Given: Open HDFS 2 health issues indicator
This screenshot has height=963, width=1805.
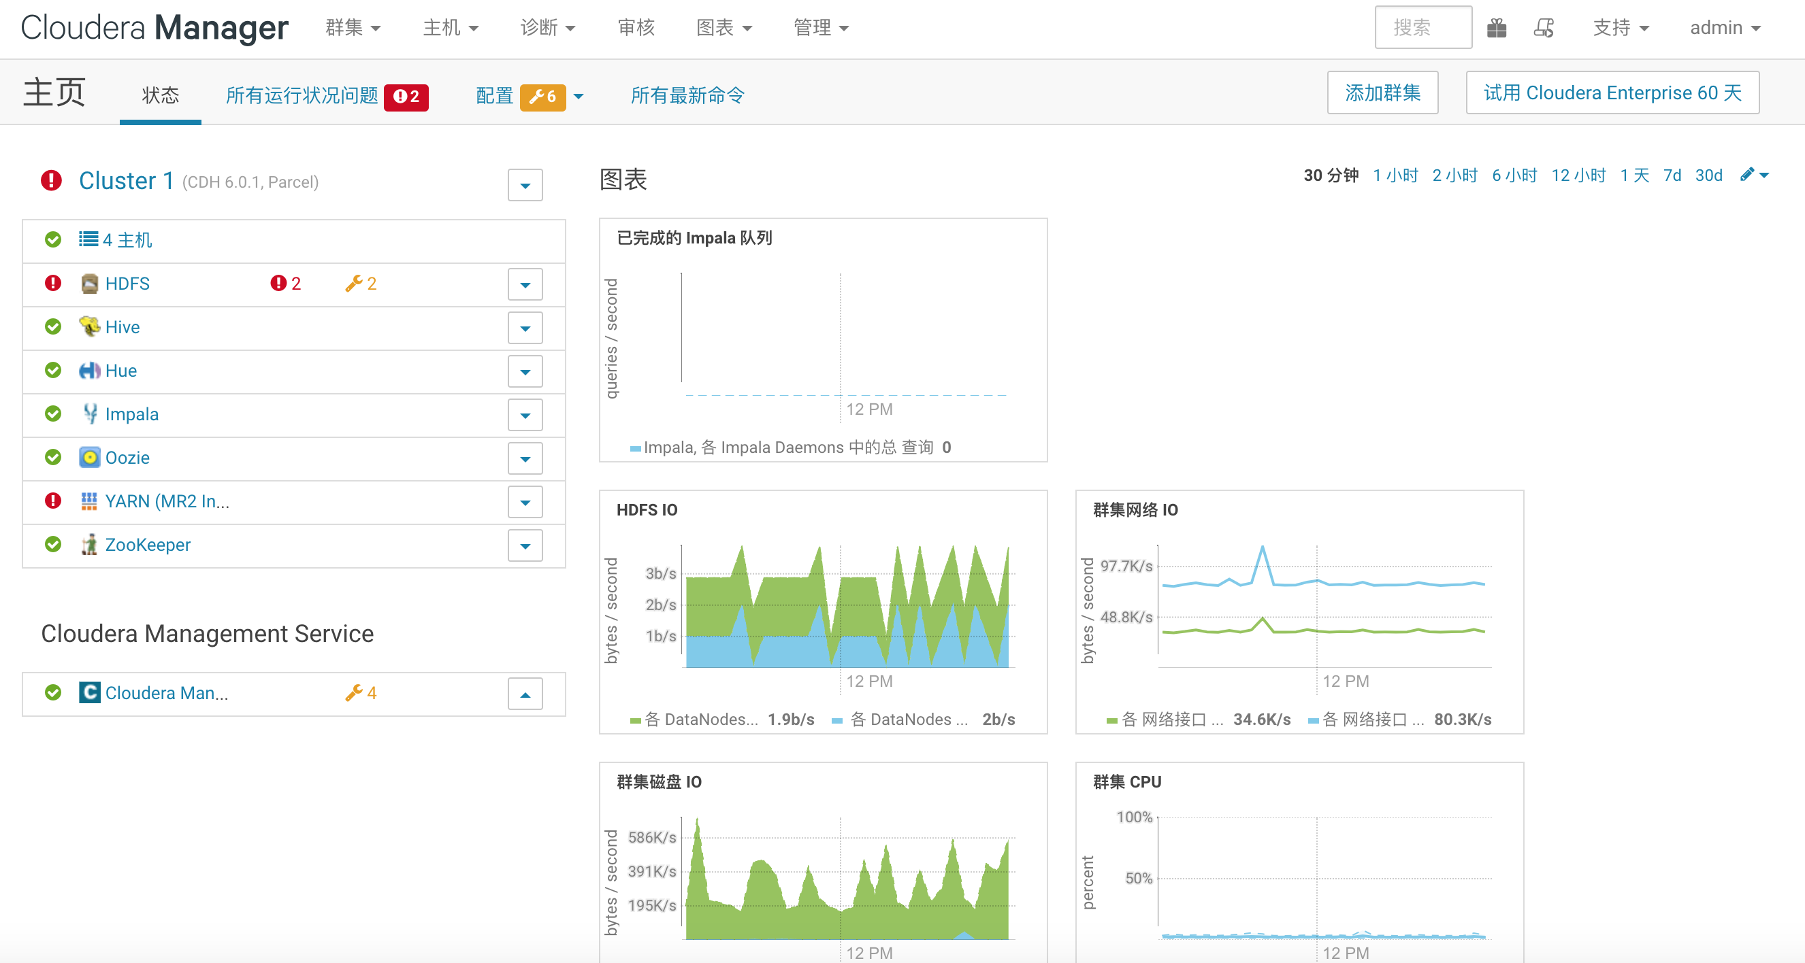Looking at the screenshot, I should (x=286, y=284).
